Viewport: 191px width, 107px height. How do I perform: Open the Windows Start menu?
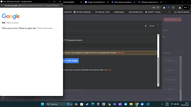(43, 104)
